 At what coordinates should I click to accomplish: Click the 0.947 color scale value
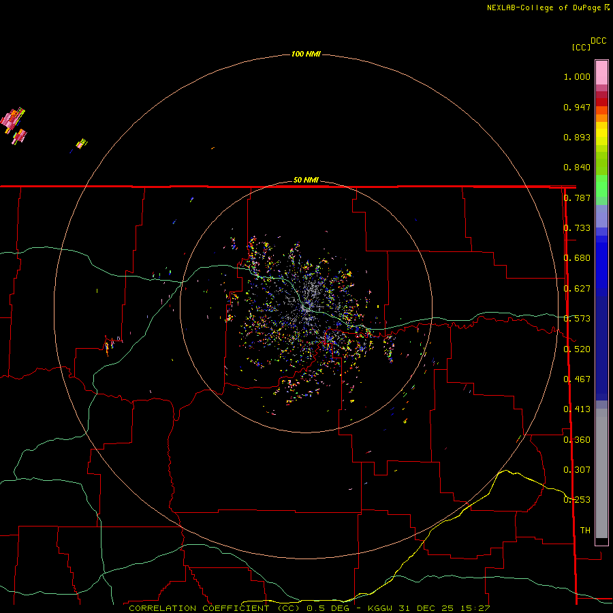tap(577, 107)
